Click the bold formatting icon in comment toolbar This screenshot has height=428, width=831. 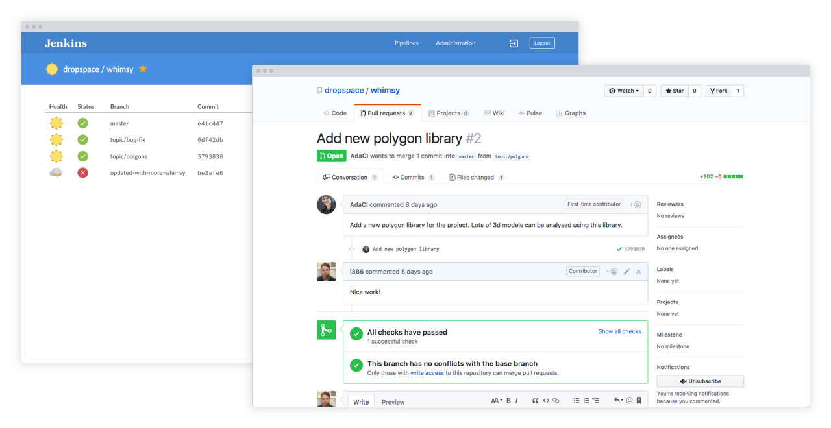coord(508,400)
